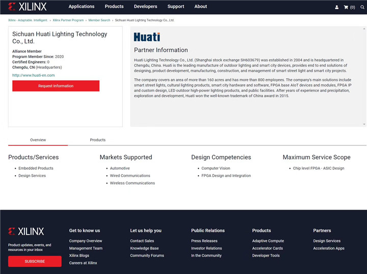Viewport: 367px width, 274px height.
Task: Open the shopping cart icon
Action: click(349, 7)
